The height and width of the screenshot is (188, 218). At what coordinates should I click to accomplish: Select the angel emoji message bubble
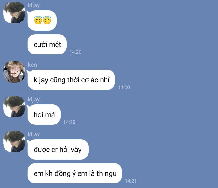point(42,20)
